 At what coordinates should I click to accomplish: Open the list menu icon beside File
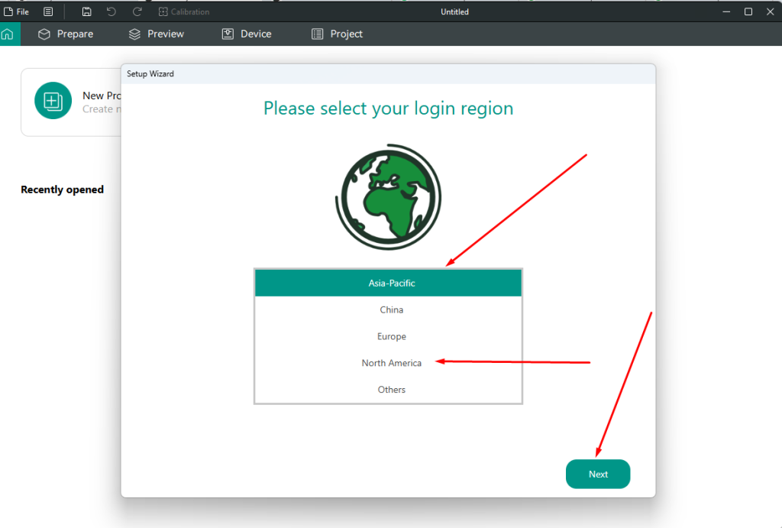tap(48, 11)
